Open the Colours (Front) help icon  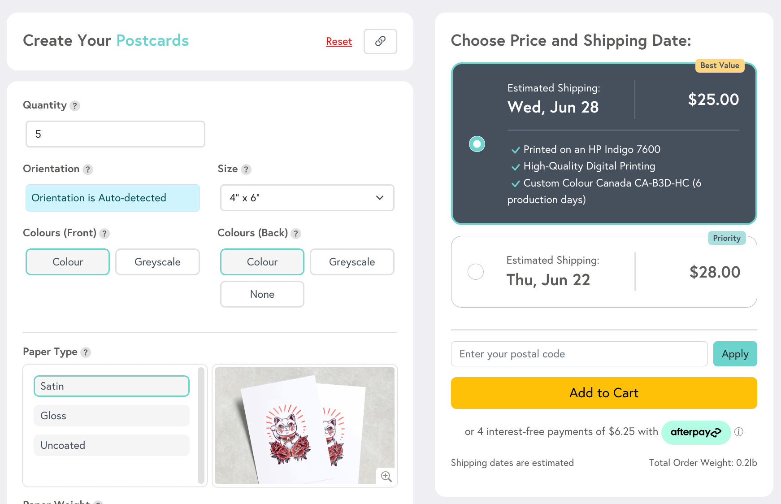click(104, 233)
